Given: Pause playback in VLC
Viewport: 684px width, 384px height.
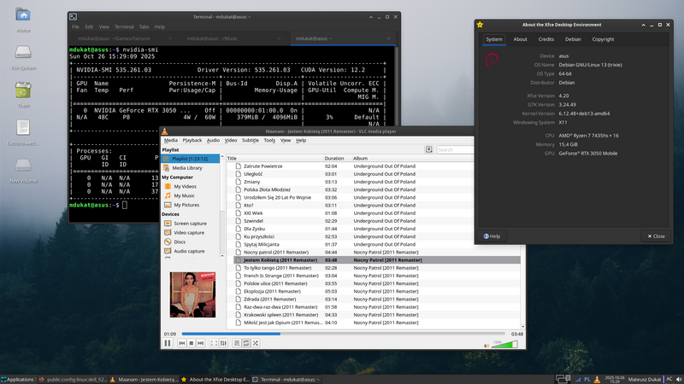Looking at the screenshot, I should pos(168,343).
